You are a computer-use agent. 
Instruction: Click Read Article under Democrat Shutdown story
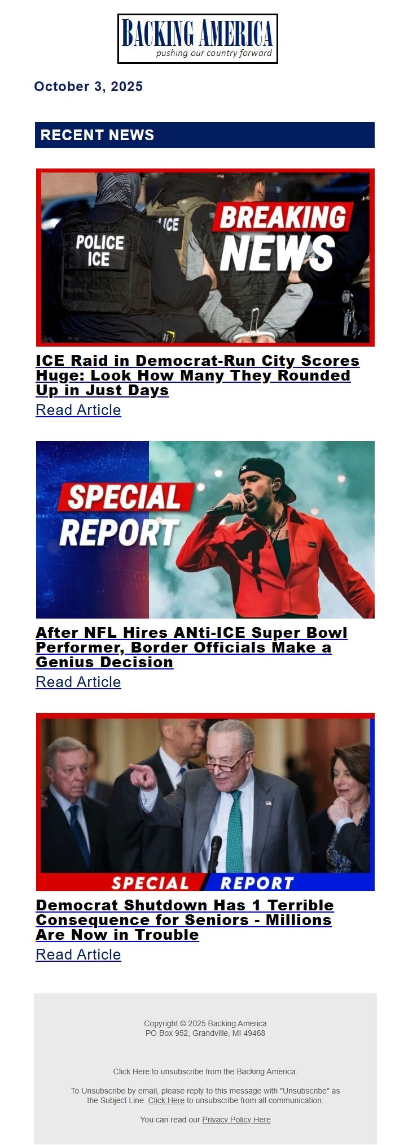coord(78,954)
